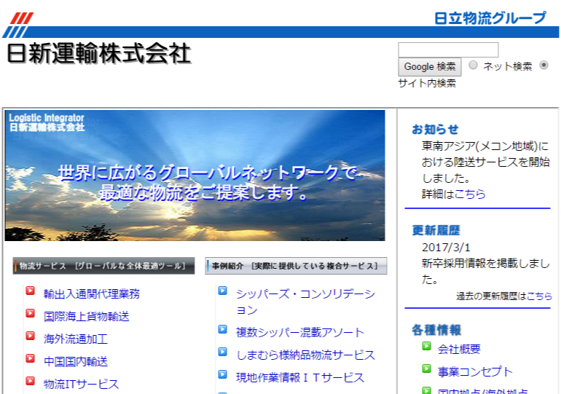Click the blue arrow icon beside しまむら様納品物流サービス
The image size is (561, 394).
pyautogui.click(x=223, y=352)
